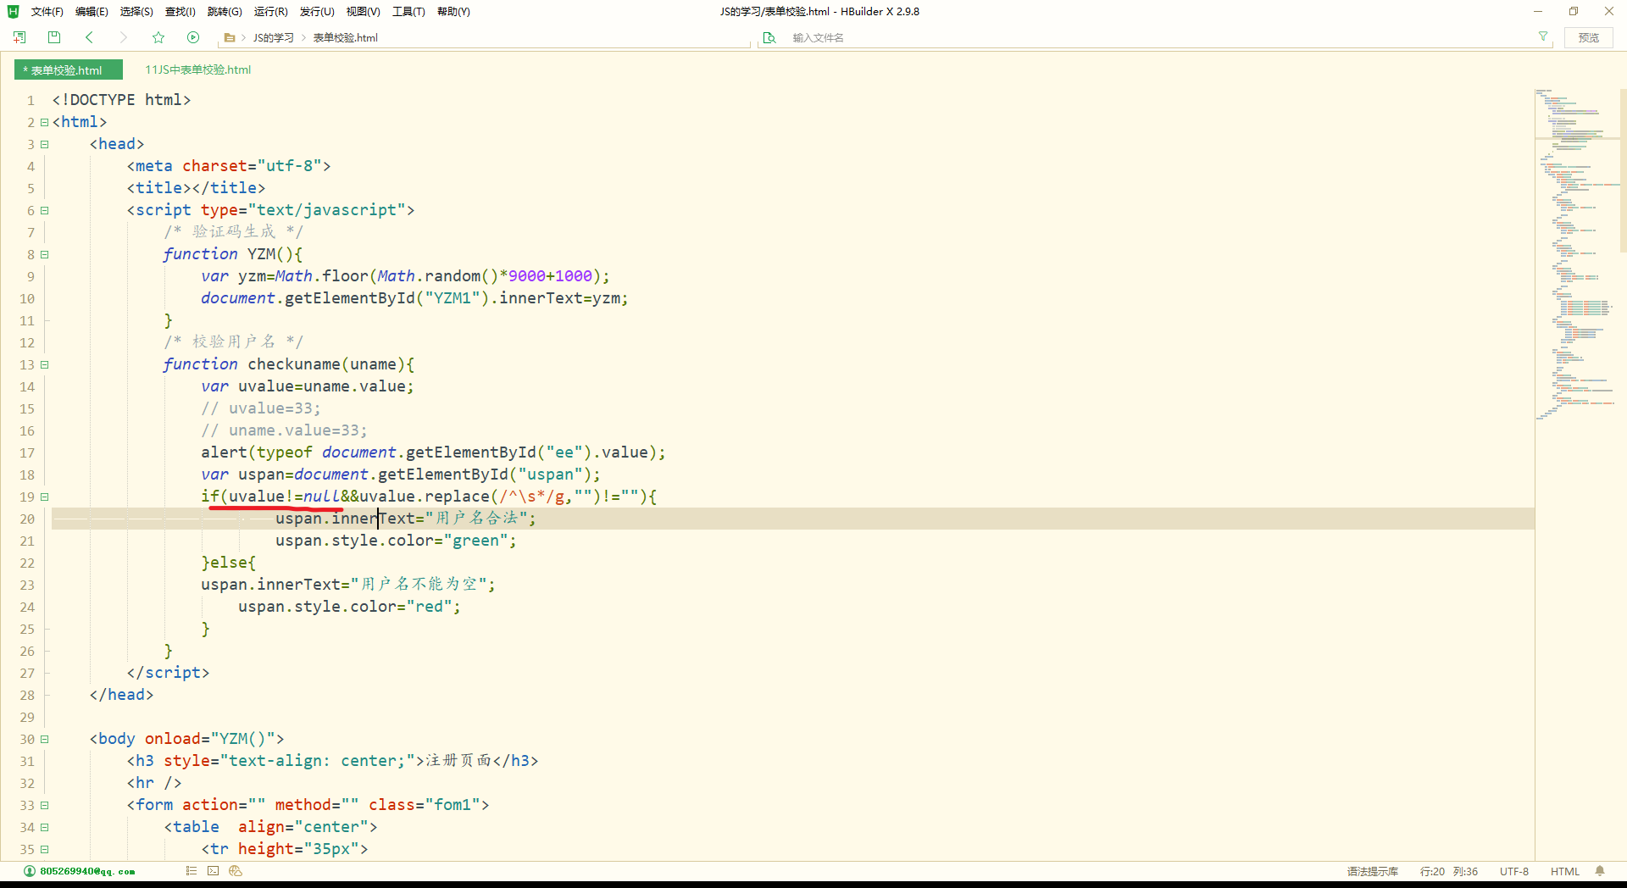Click the filter funnel icon

click(1543, 36)
